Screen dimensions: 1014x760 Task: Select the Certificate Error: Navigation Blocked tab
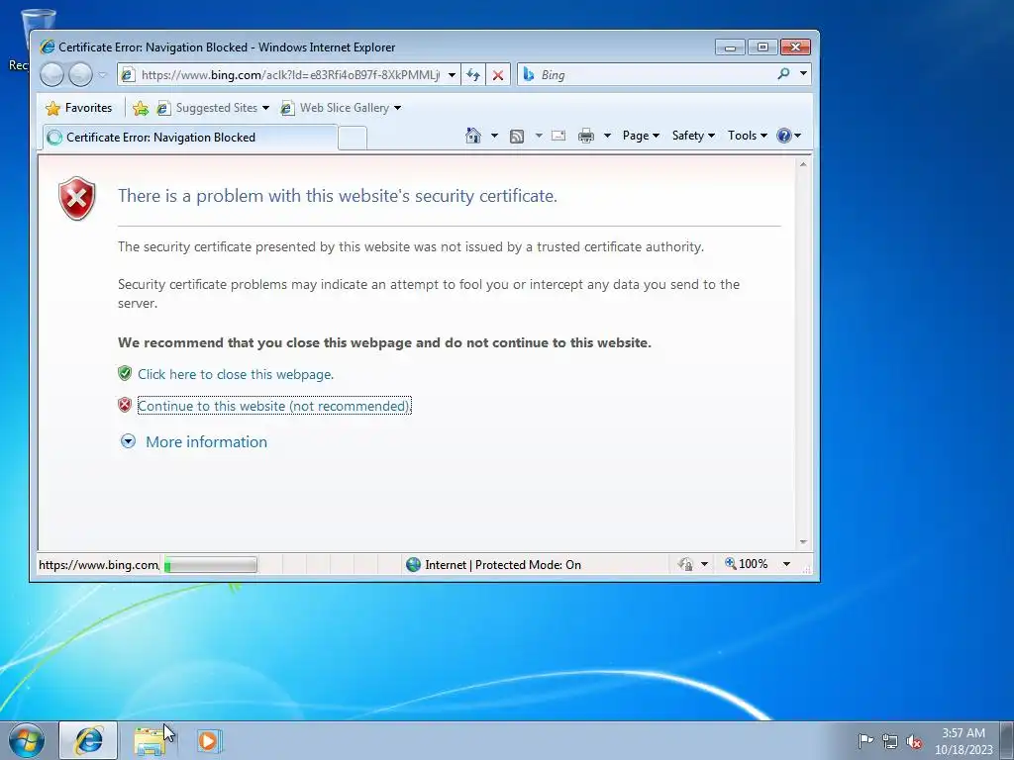(190, 137)
